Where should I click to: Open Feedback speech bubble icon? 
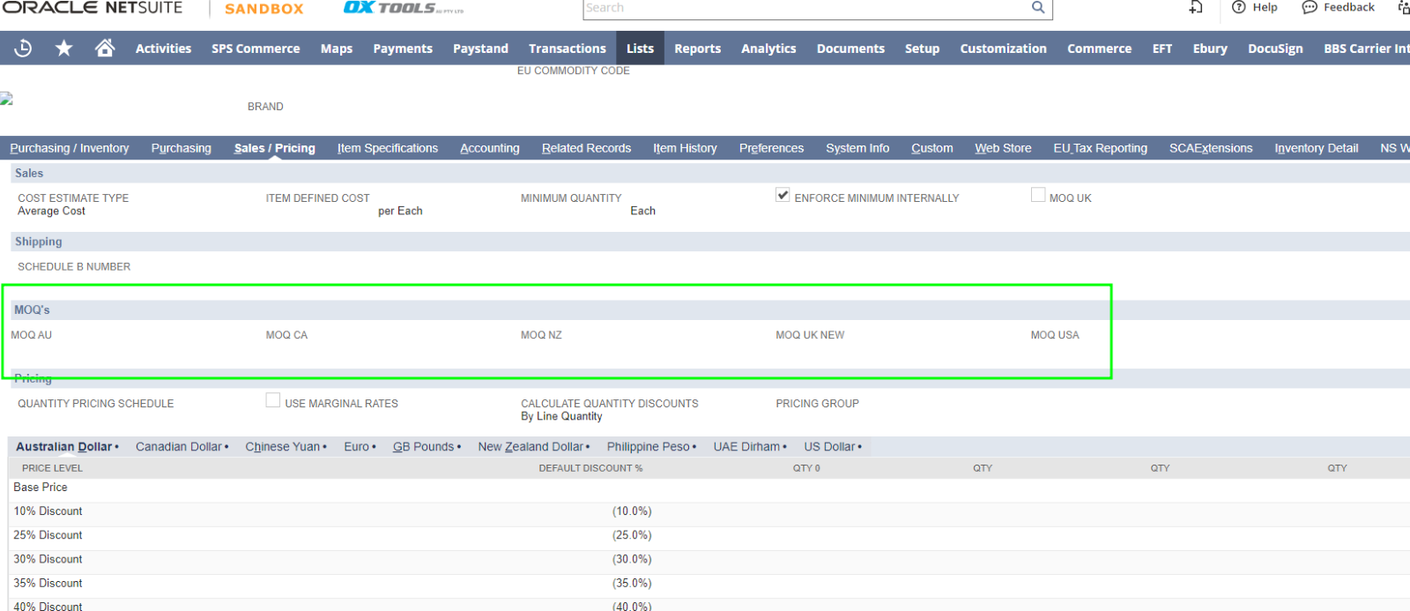pos(1310,7)
